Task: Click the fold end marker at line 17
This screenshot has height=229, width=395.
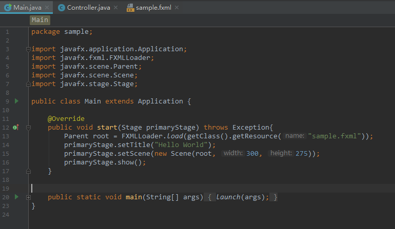Action: click(28, 172)
